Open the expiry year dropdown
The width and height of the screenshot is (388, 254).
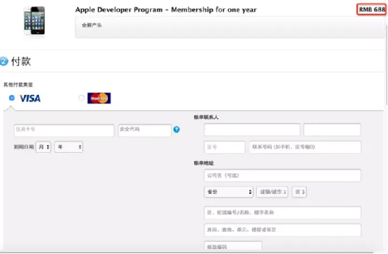click(69, 147)
